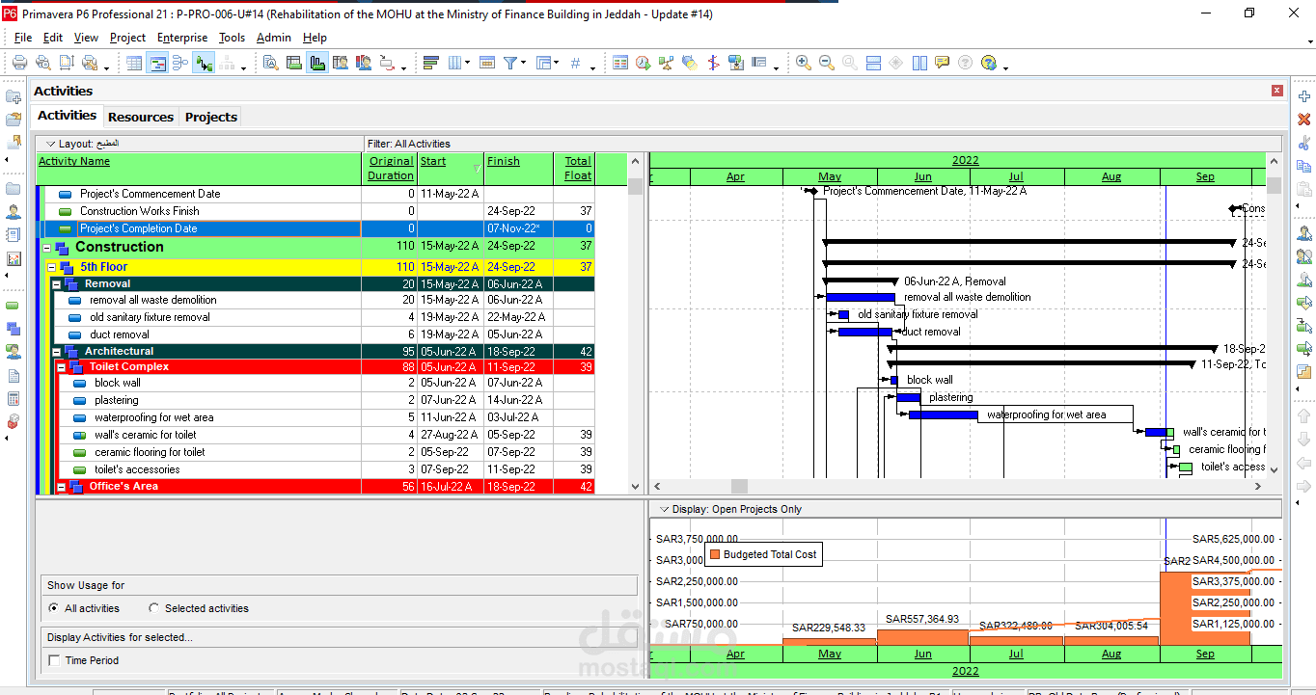
Task: Switch to the Projects tab
Action: [x=211, y=117]
